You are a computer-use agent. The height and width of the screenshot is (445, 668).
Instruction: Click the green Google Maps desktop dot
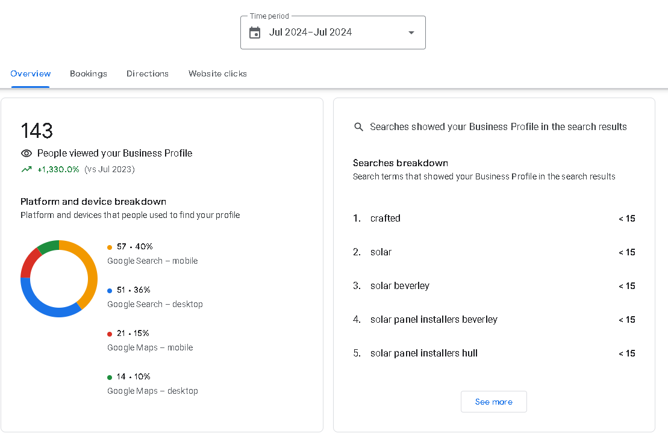click(x=110, y=377)
